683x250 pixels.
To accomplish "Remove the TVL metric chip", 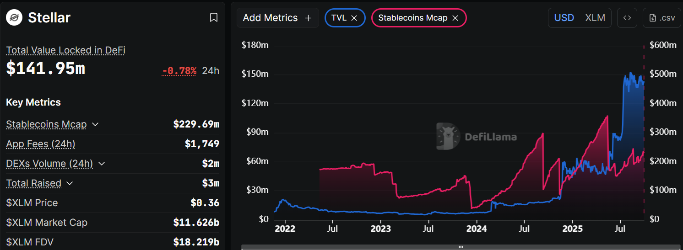I will pos(354,18).
